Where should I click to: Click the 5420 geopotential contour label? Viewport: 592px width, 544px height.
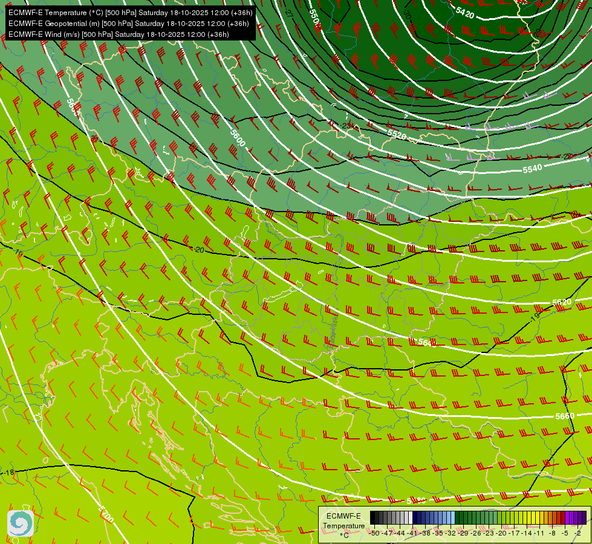pos(465,13)
